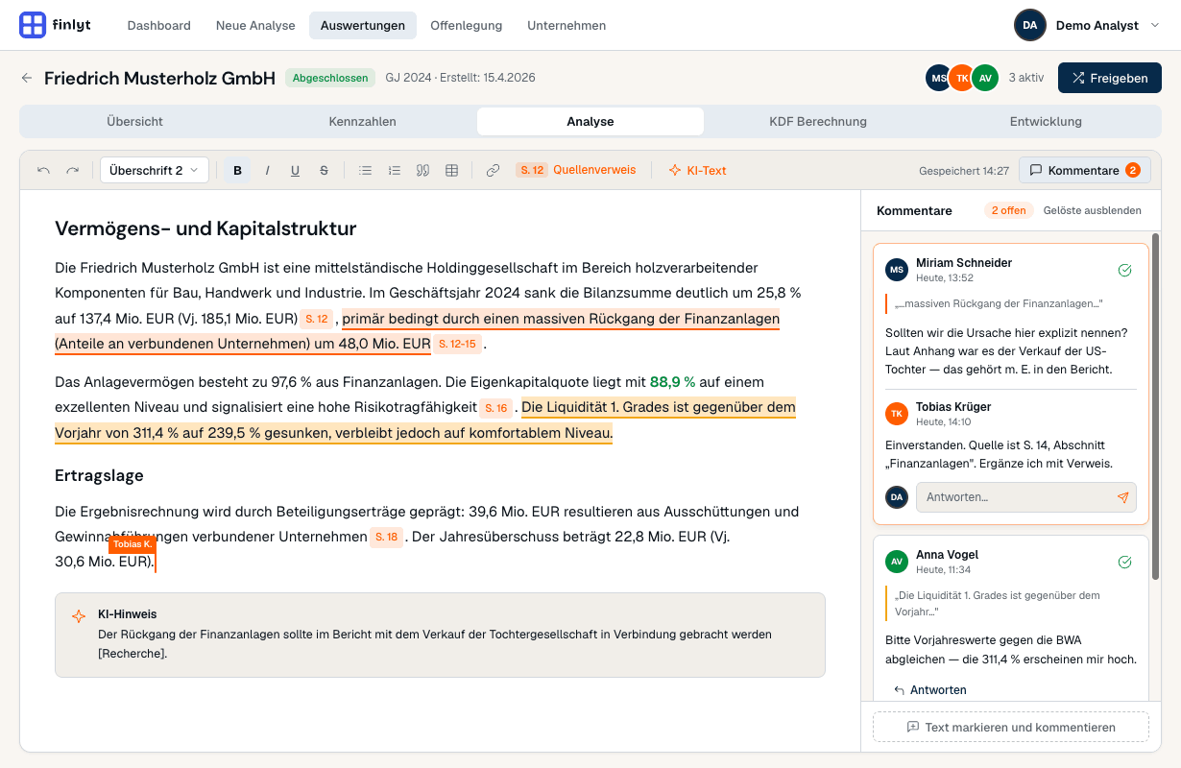
Task: Open the Demo Analyst user menu chevron
Action: tap(1154, 25)
